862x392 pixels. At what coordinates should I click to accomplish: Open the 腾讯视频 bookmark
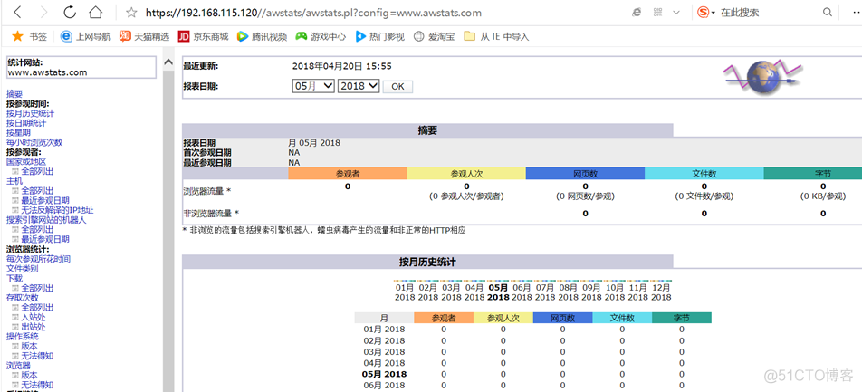coord(262,37)
